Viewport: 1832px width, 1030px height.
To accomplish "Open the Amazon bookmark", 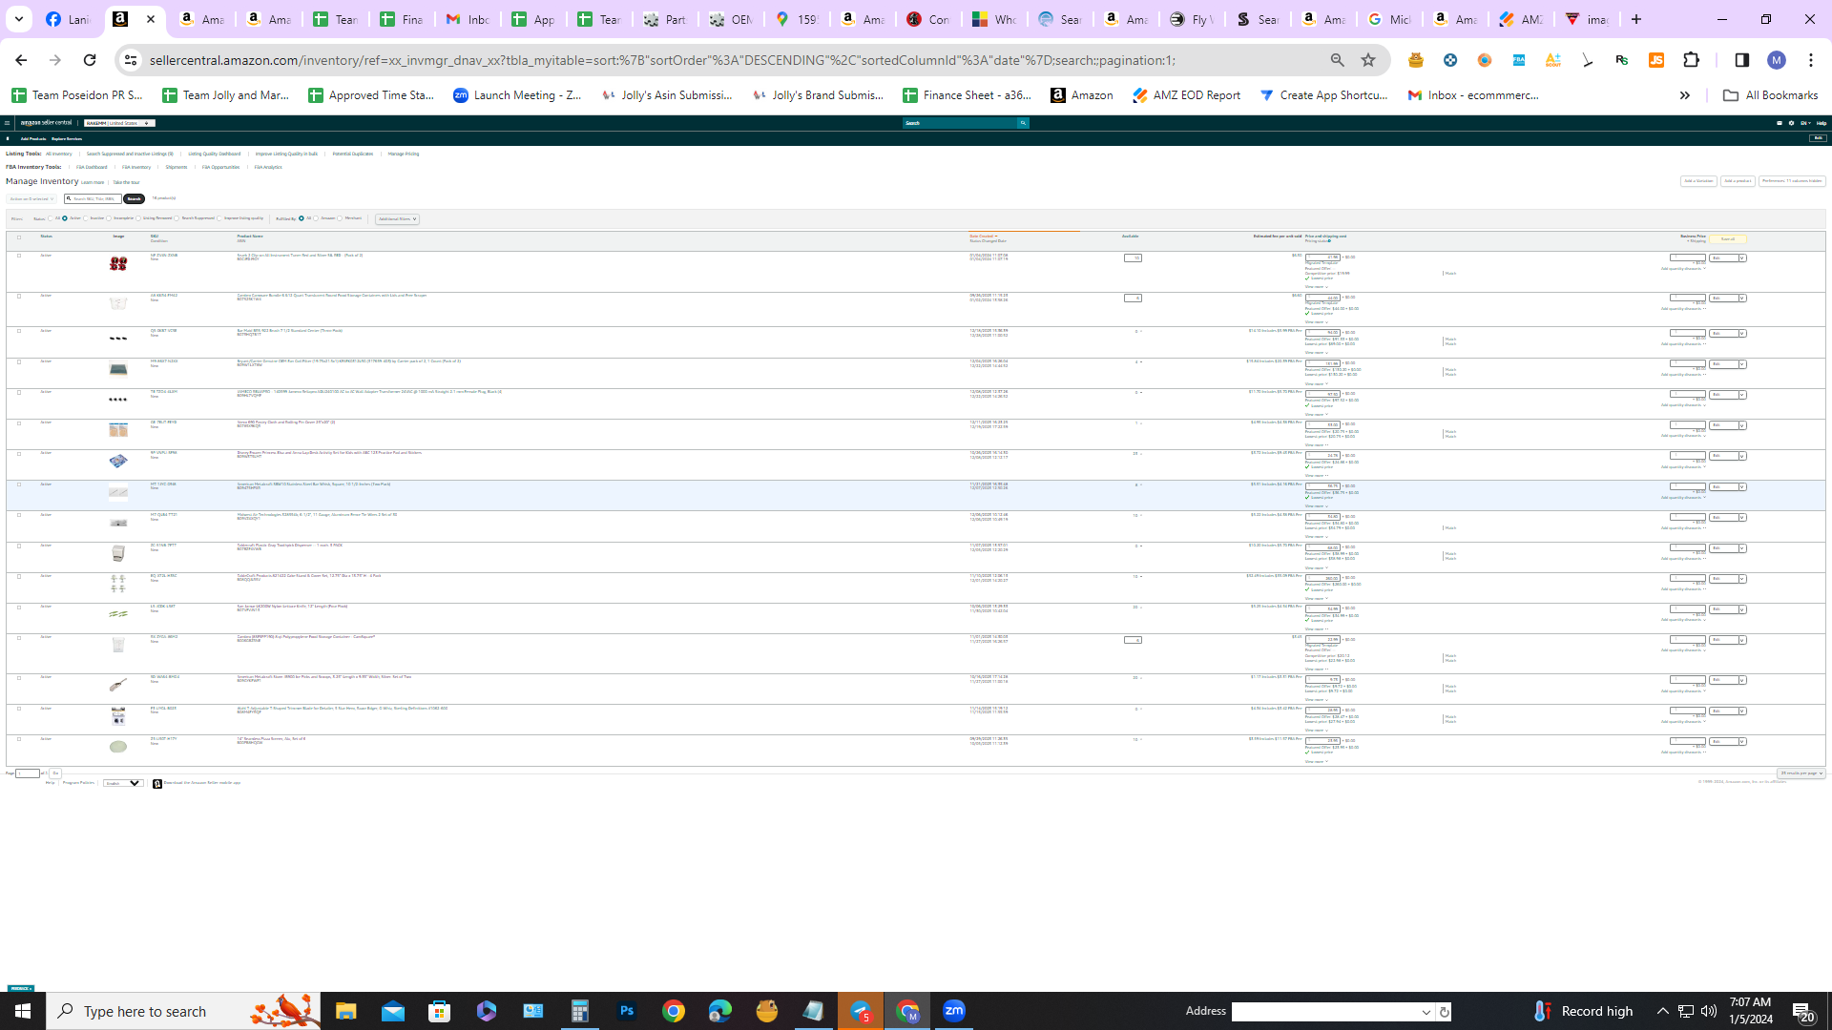I will [x=1081, y=95].
